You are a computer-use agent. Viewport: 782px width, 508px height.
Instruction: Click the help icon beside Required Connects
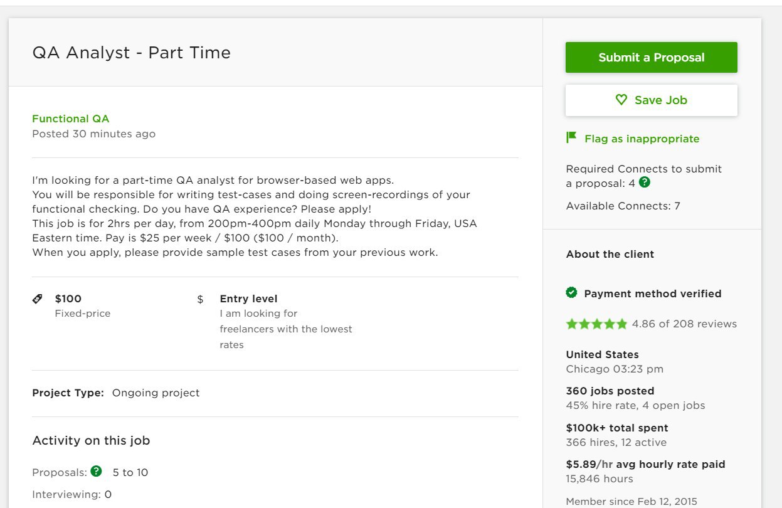[x=644, y=183]
